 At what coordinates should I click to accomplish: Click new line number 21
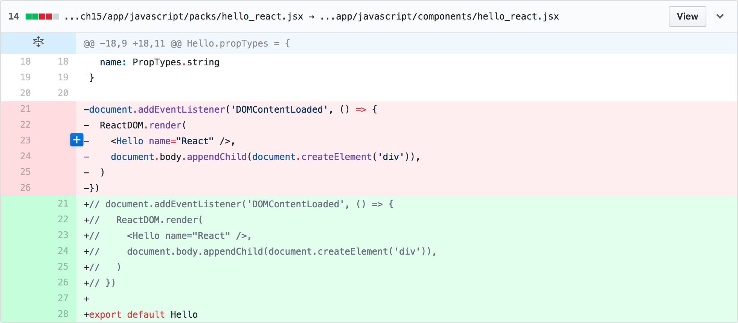coord(63,204)
